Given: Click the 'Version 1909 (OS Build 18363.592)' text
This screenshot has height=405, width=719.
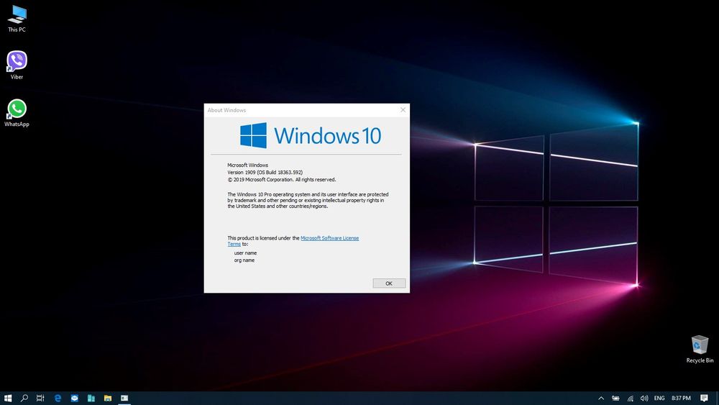Looking at the screenshot, I should click(x=265, y=172).
